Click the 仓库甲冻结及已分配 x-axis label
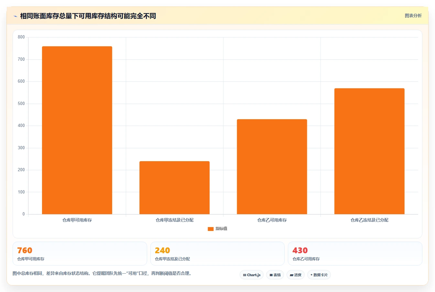The image size is (435, 292). [175, 220]
